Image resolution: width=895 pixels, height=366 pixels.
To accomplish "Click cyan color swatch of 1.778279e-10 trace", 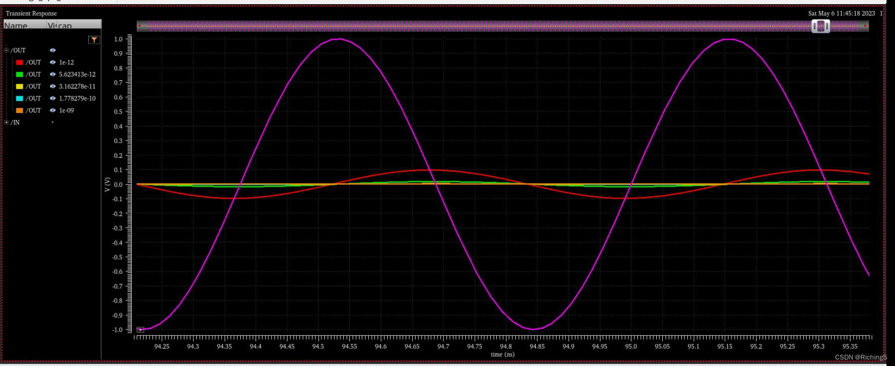I will pyautogui.click(x=19, y=98).
